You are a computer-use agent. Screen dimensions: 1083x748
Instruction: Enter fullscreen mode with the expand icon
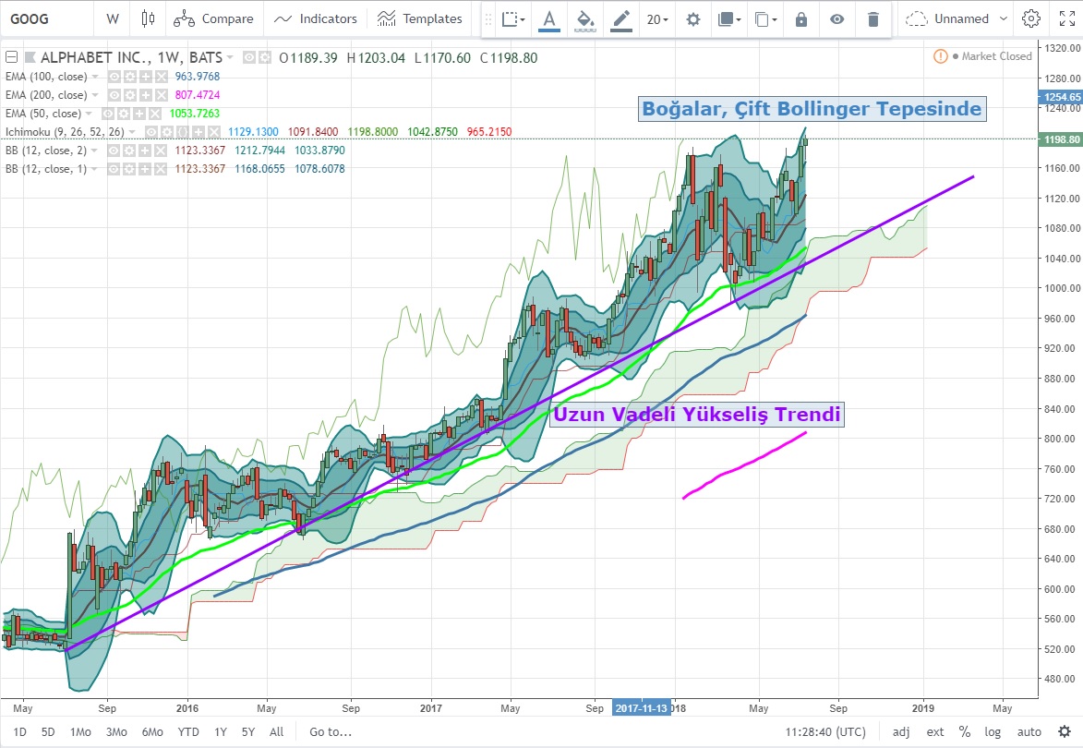click(x=1066, y=18)
